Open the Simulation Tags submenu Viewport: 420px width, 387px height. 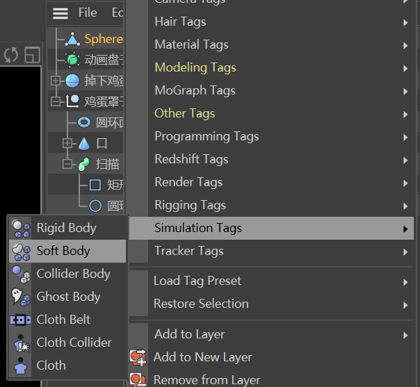(271, 229)
